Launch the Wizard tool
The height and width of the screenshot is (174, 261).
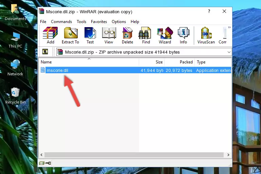165,35
